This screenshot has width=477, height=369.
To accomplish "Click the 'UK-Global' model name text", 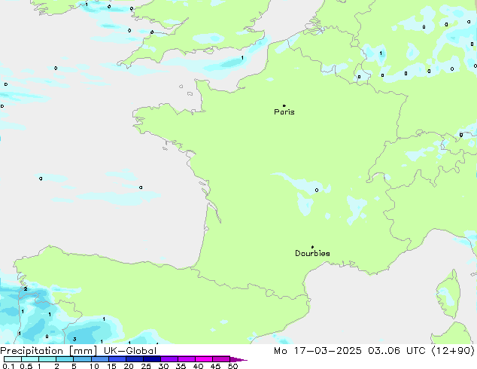I will (x=130, y=351).
